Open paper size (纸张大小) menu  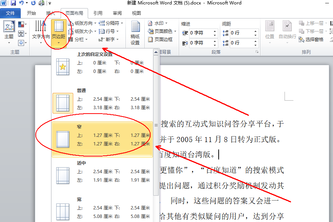[83, 31]
